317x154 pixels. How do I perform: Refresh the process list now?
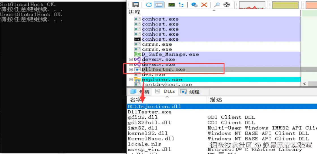(149, 5)
